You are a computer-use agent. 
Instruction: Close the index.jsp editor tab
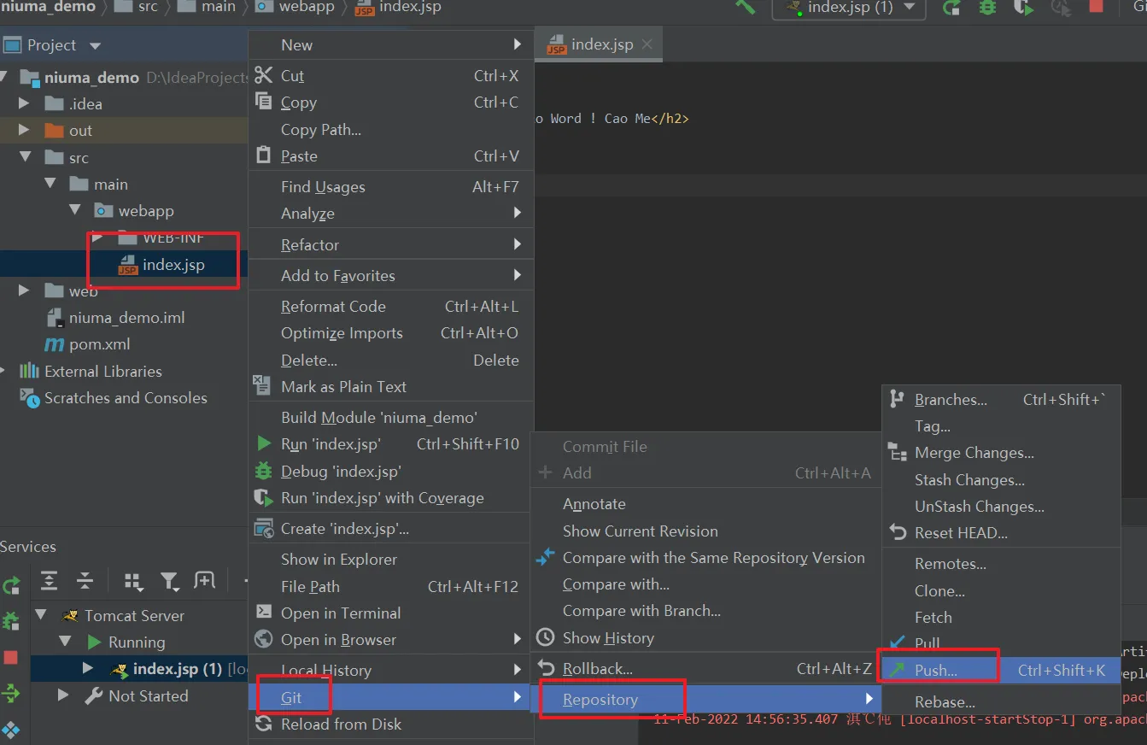[647, 44]
